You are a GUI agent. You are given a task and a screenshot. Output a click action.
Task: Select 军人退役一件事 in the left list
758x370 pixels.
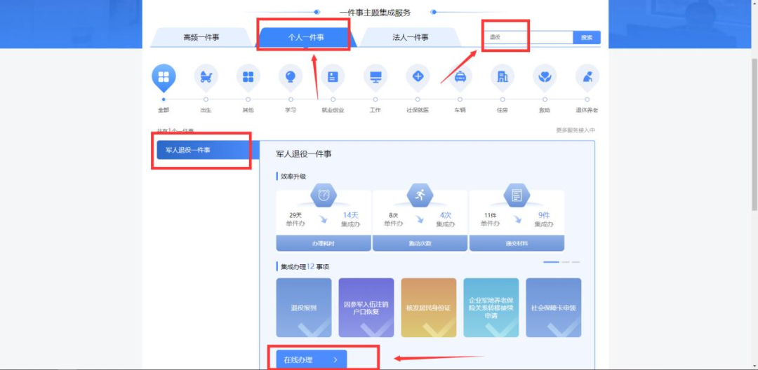(x=204, y=150)
